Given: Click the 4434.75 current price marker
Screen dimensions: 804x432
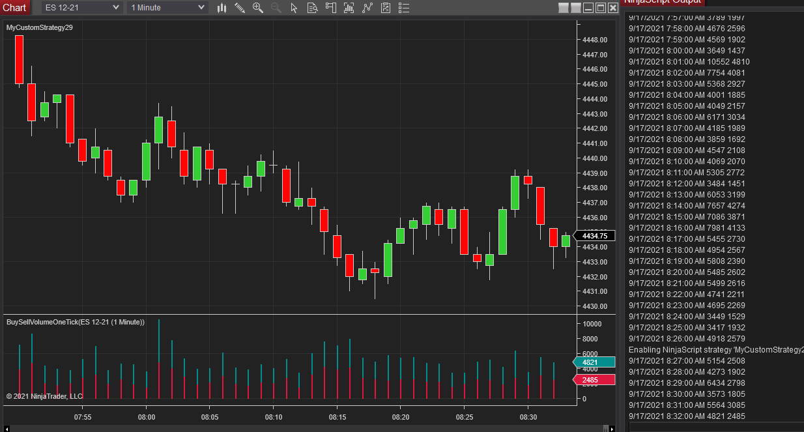Looking at the screenshot, I should point(595,236).
